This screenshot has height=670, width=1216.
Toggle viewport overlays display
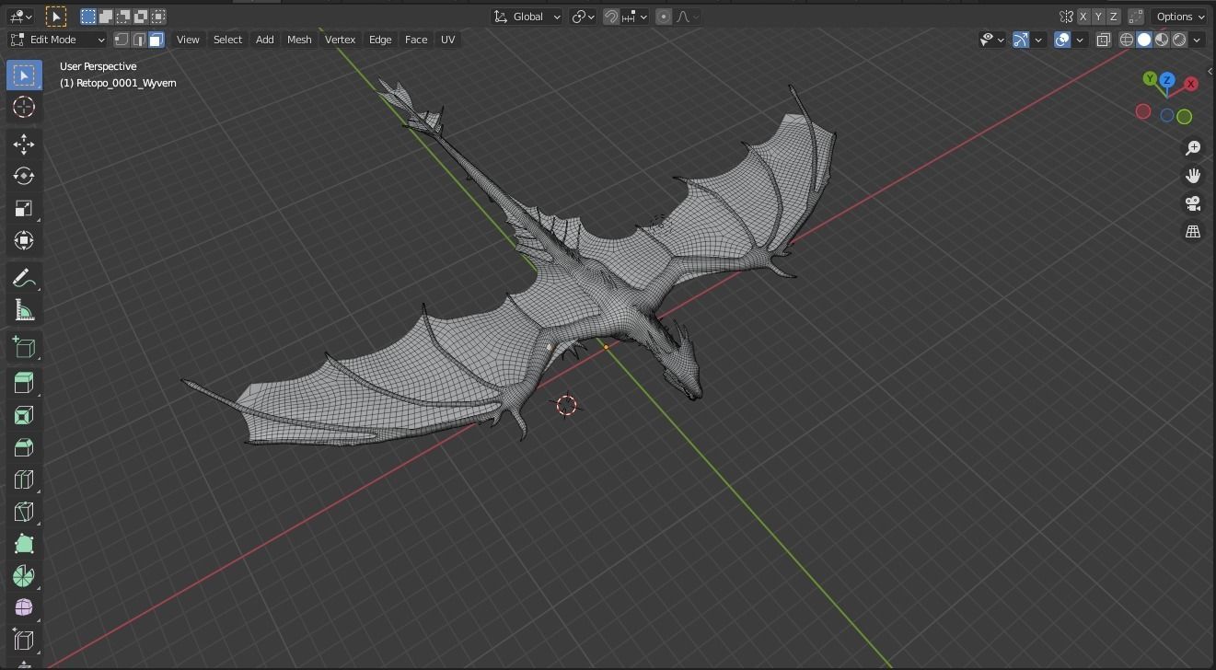(1062, 40)
